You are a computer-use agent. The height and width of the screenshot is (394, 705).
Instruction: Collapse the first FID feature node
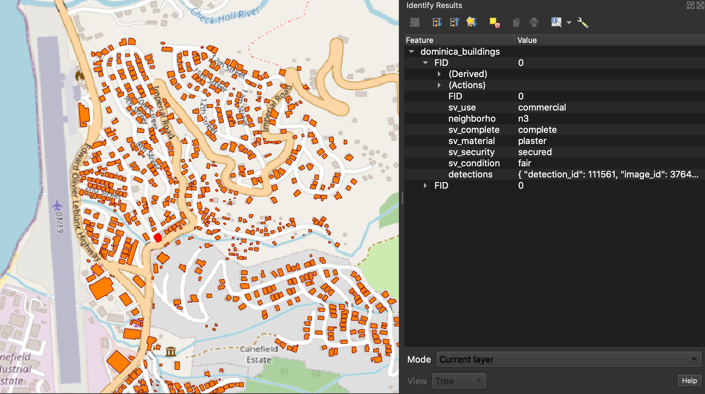click(425, 63)
